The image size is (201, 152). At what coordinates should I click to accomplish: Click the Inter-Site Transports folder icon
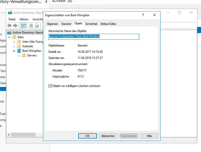[x=19, y=42]
